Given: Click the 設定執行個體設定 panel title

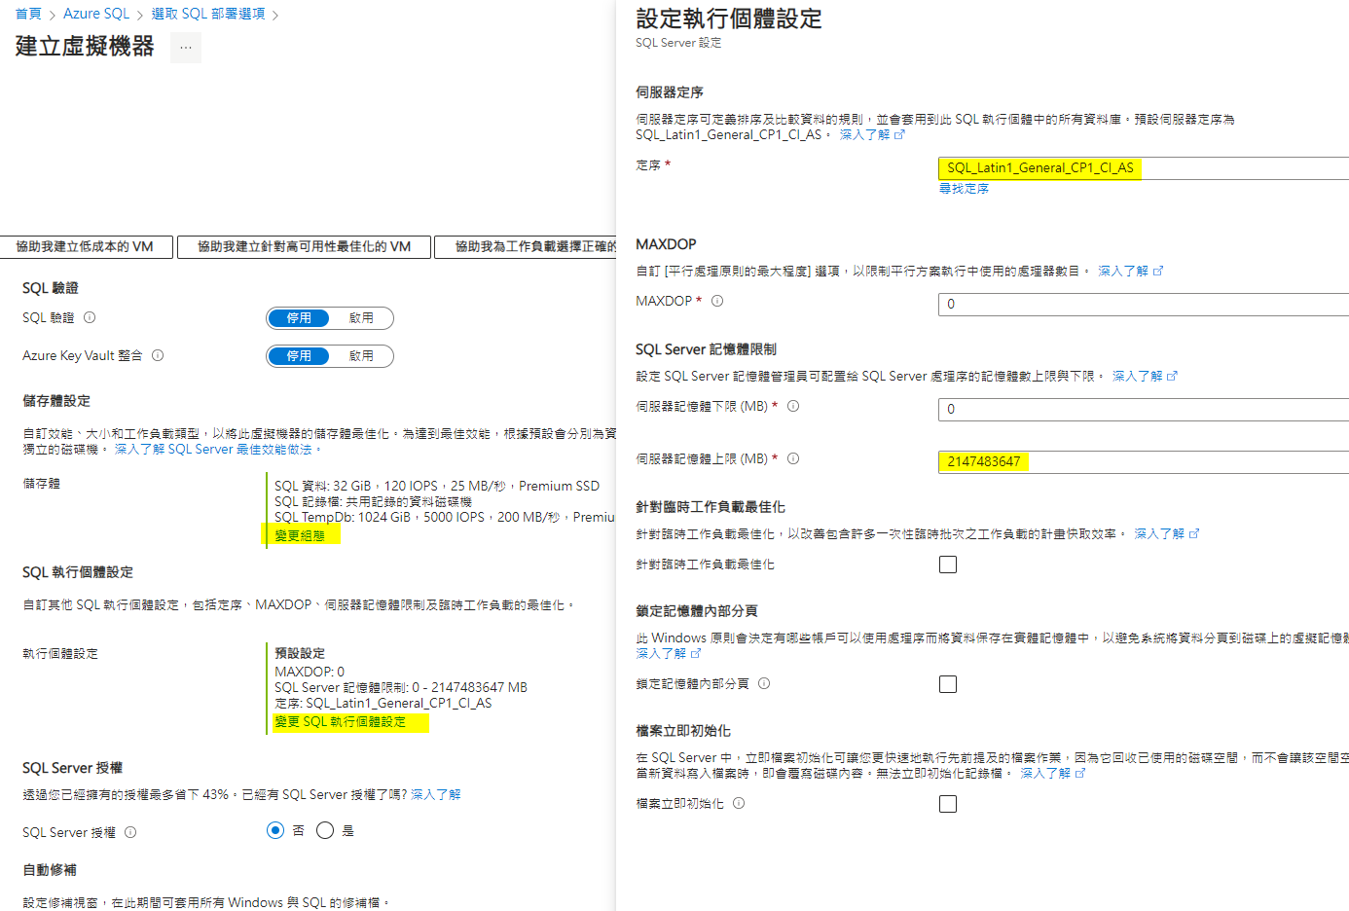Looking at the screenshot, I should click(x=729, y=18).
